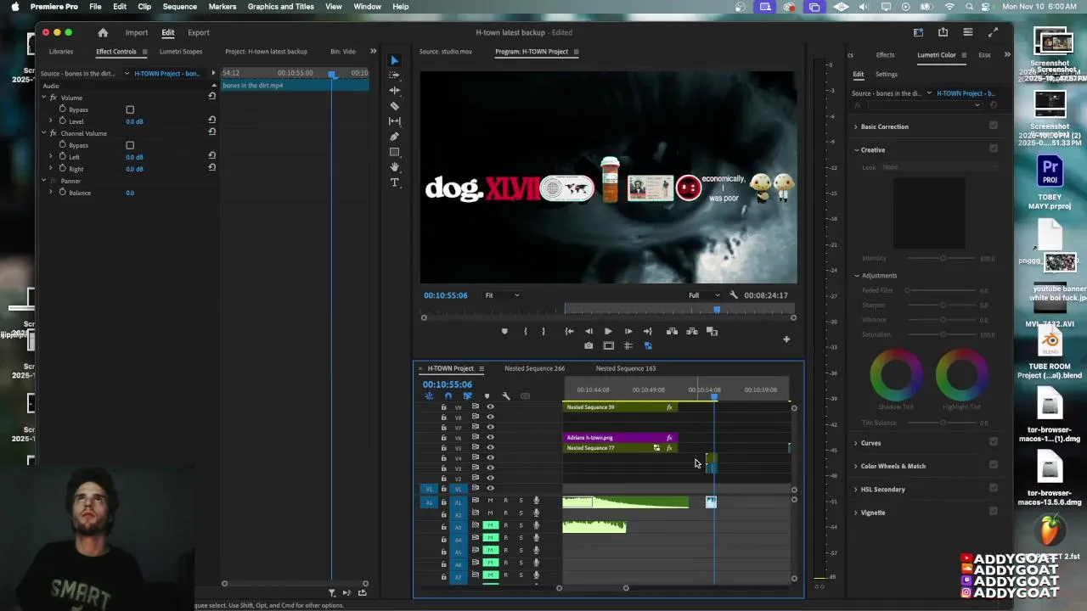Collapse the Channel Volume effect
Image resolution: width=1087 pixels, height=611 pixels.
44,133
